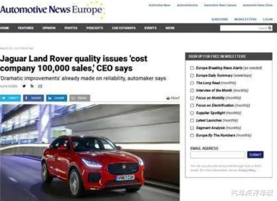Enable Interview of the Month checkbox
Viewport: 277px width, 201px height.
(x=192, y=90)
